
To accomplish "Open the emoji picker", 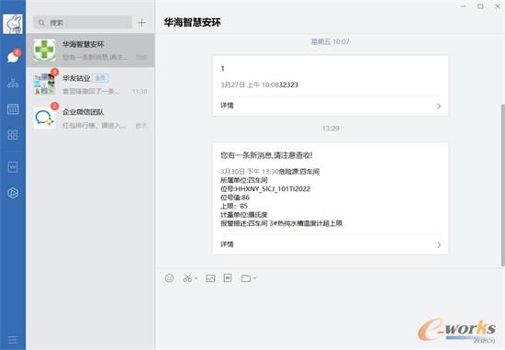I will [x=170, y=278].
